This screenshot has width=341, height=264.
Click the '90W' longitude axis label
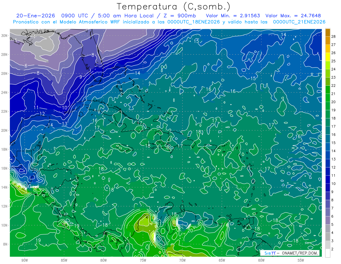[x=24, y=261]
